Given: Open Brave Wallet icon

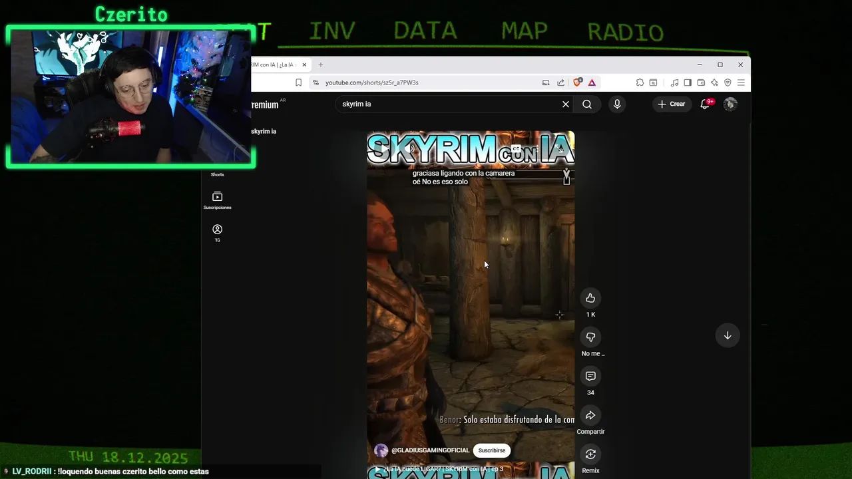Looking at the screenshot, I should click(x=701, y=82).
